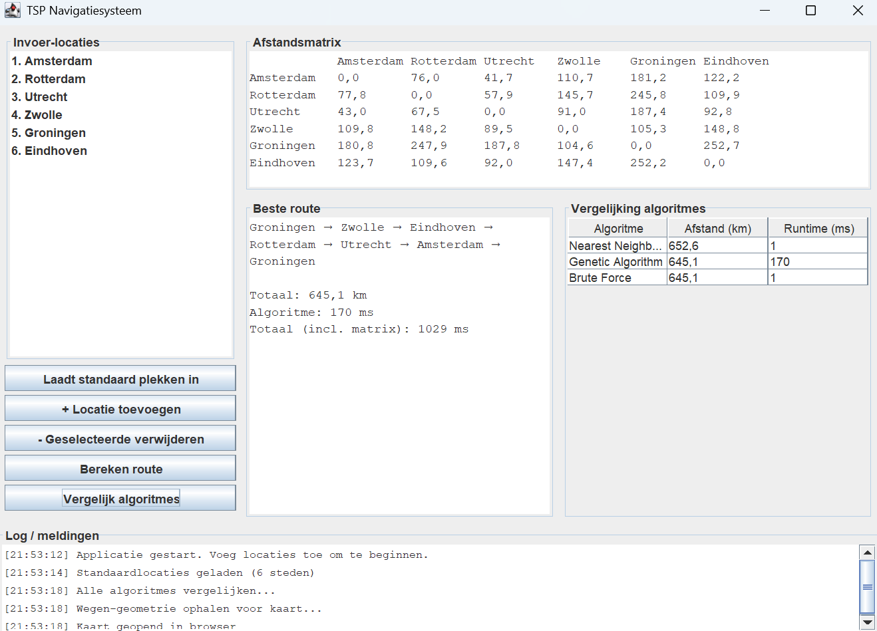The width and height of the screenshot is (877, 631).
Task: Click the log scrollbar thumb
Action: point(867,586)
